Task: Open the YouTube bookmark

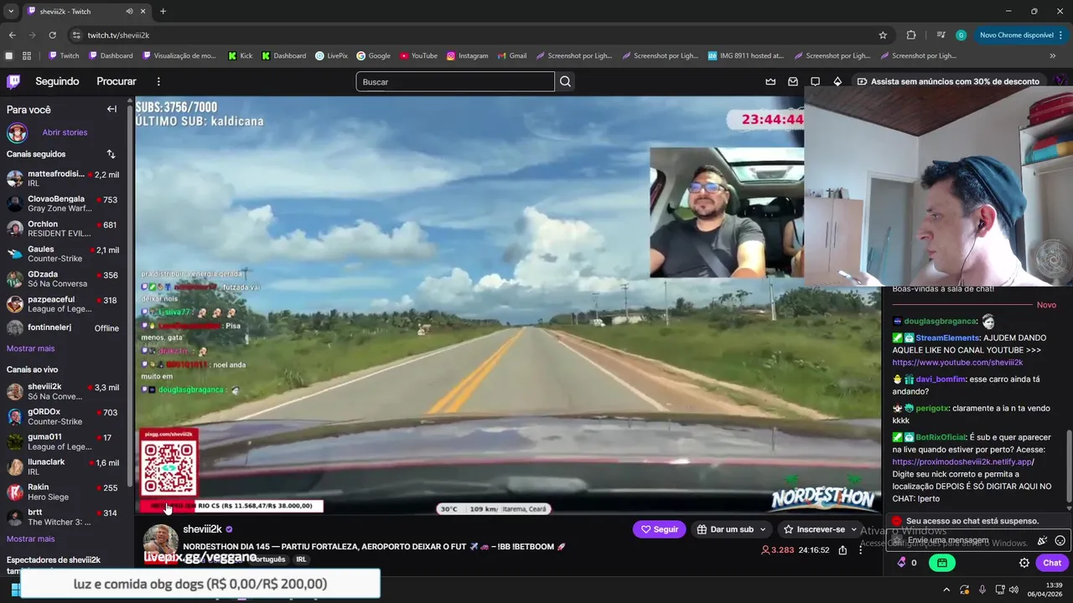Action: 418,56
